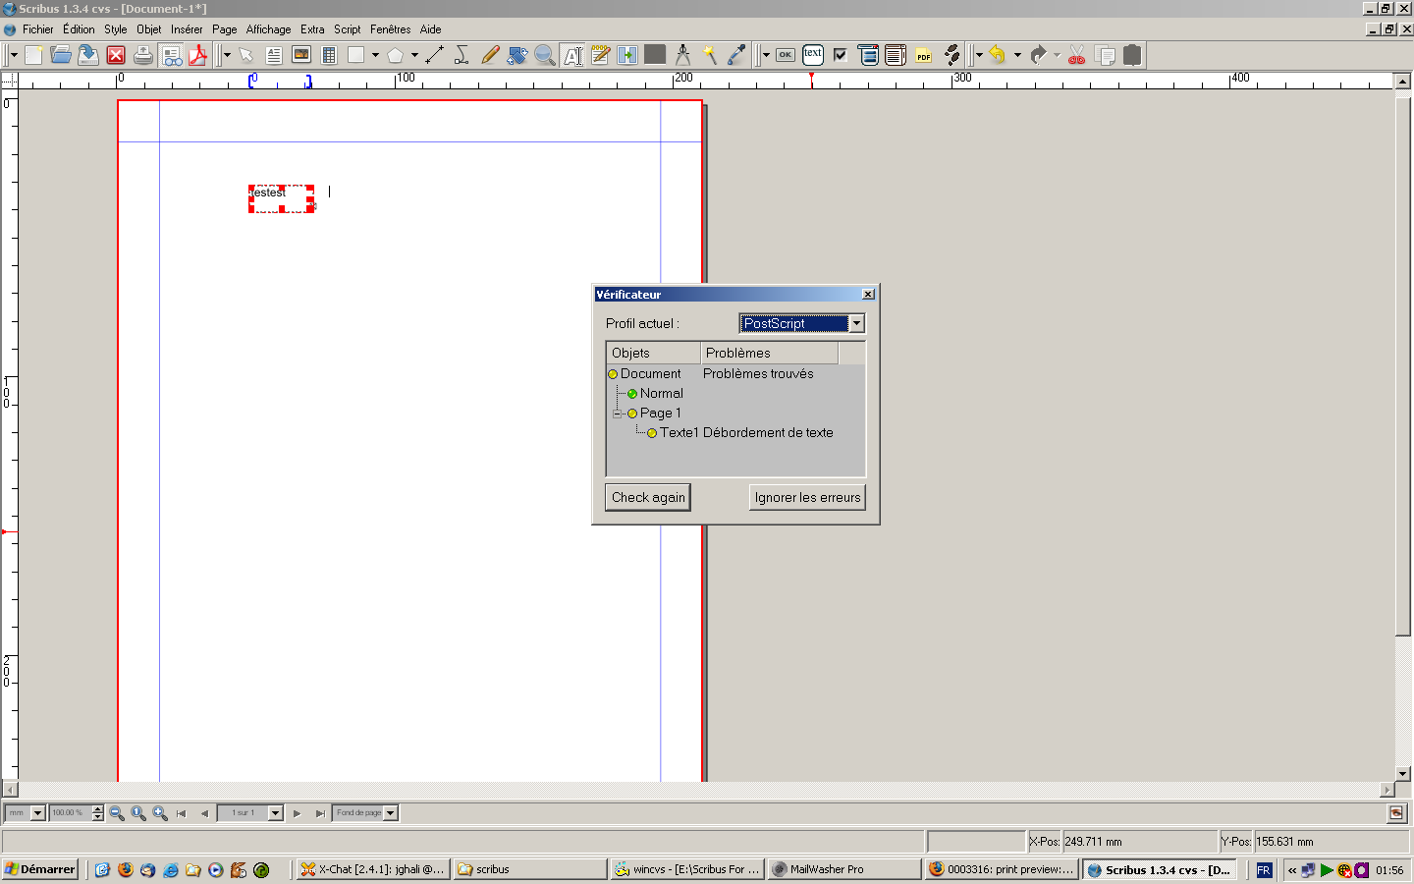Select the Insert Image Frame tool
The image size is (1414, 884).
point(301,56)
